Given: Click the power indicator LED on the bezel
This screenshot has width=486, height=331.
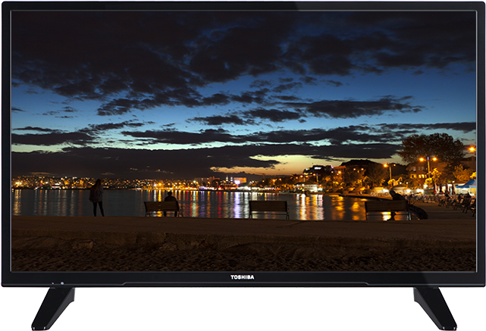Looking at the screenshot, I should [x=62, y=283].
